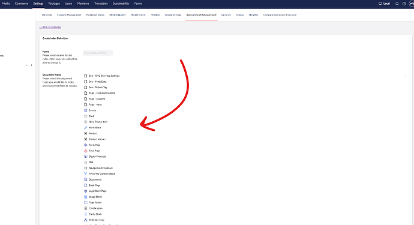The image size is (414, 225).
Task: Click the Product document type icon
Action: 86,133
